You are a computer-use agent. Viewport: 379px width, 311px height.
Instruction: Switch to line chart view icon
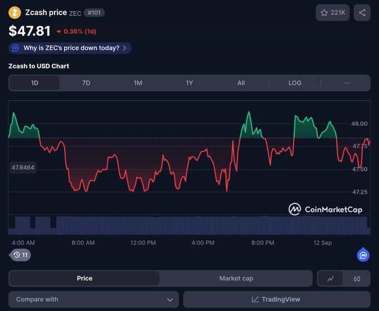(330, 279)
